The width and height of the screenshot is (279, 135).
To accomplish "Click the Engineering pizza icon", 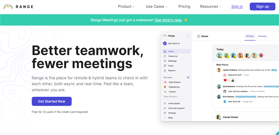I will (x=165, y=87).
